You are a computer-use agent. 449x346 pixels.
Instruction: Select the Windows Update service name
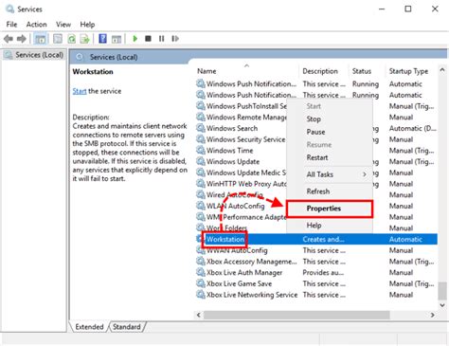233,161
